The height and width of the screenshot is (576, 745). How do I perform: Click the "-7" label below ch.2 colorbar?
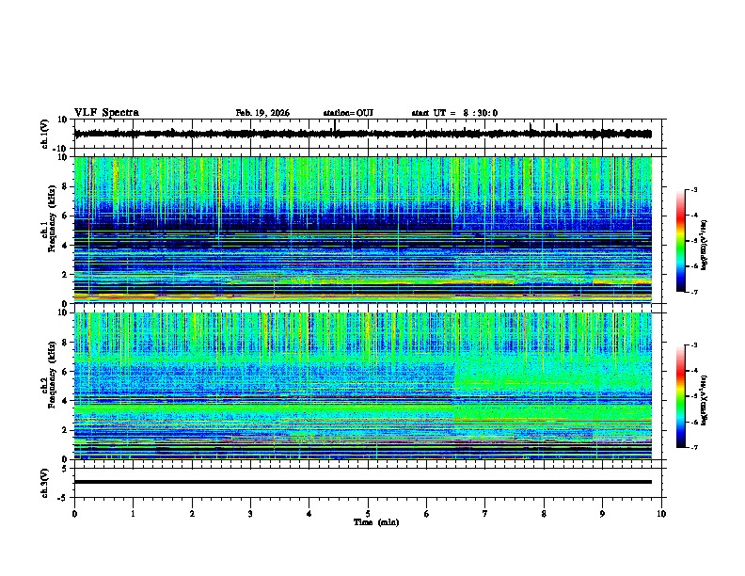693,447
